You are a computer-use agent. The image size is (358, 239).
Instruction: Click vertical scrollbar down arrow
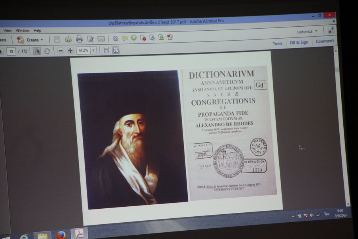click(348, 204)
